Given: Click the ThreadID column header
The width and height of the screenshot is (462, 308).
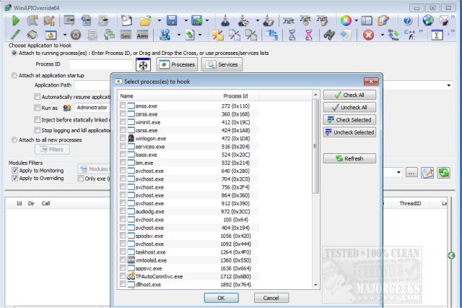Looking at the screenshot, I should (410, 203).
